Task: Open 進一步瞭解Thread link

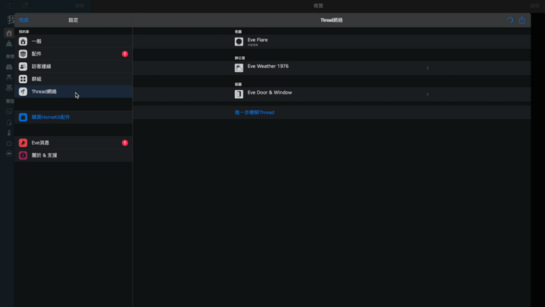Action: tap(255, 112)
